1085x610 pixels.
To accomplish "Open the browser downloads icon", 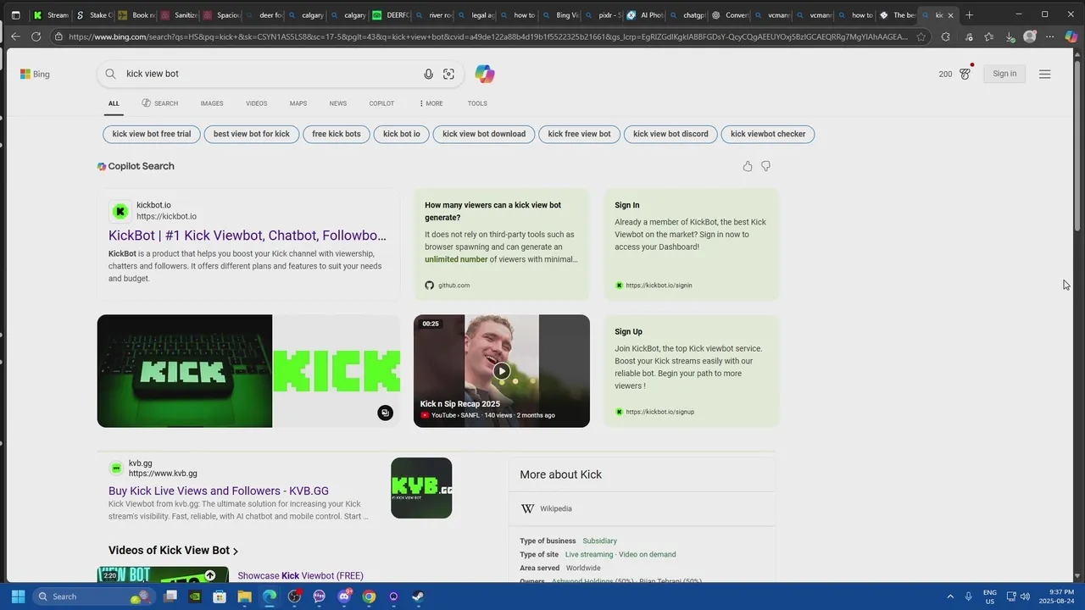I will coord(1010,36).
